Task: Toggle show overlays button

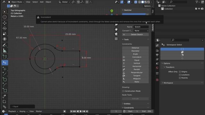Action: click(x=129, y=2)
